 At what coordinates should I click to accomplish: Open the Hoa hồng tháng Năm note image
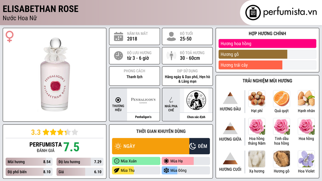(x=257, y=127)
